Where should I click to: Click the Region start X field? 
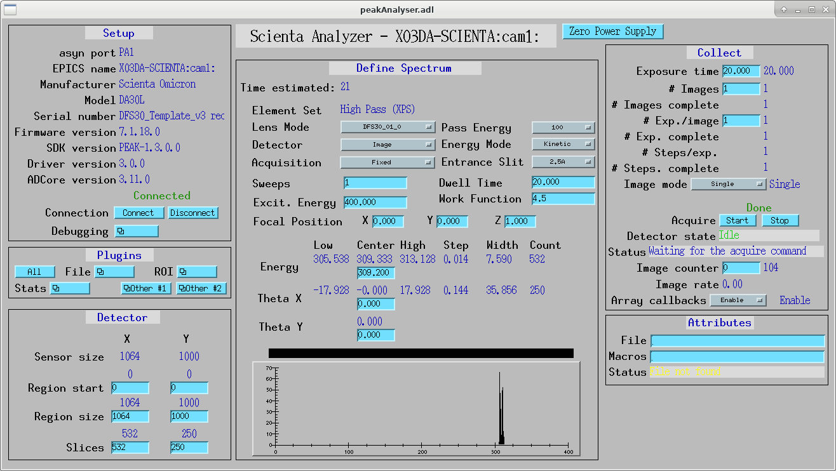tap(130, 388)
